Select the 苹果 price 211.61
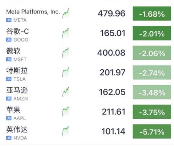The height and width of the screenshot is (148, 174). [x=113, y=112]
